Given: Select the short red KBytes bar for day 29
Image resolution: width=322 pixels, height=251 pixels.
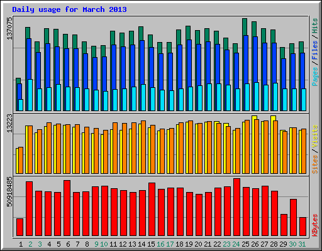Looking at the screenshot, I should 284,225.
